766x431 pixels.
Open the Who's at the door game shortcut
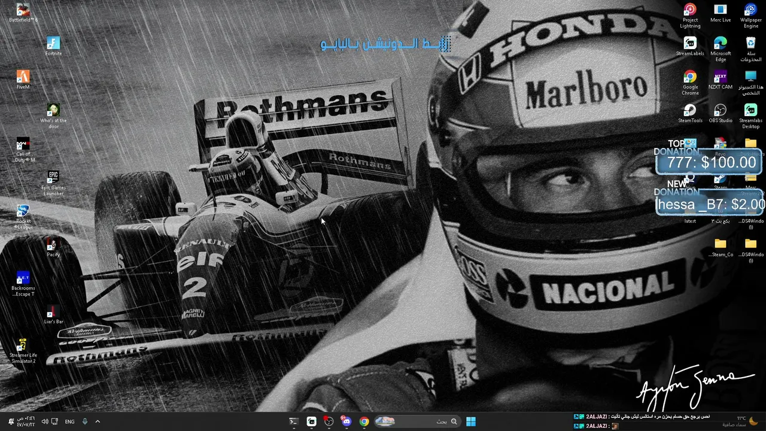53,116
